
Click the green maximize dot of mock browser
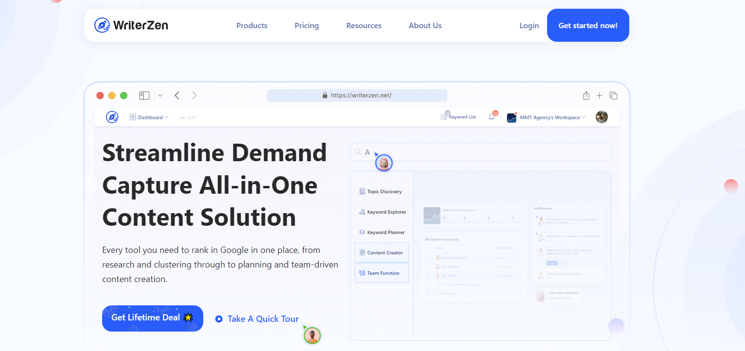coord(124,96)
